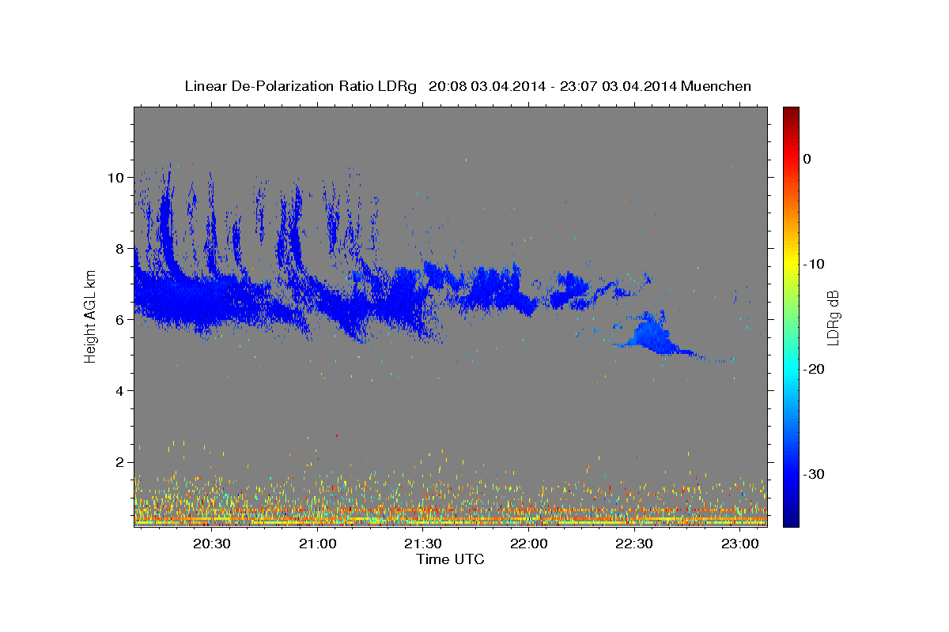Click the 22:00 time tick label

click(528, 544)
